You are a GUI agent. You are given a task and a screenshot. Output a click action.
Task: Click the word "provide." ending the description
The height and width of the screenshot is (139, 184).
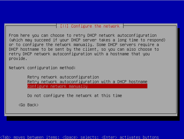(x=18, y=59)
